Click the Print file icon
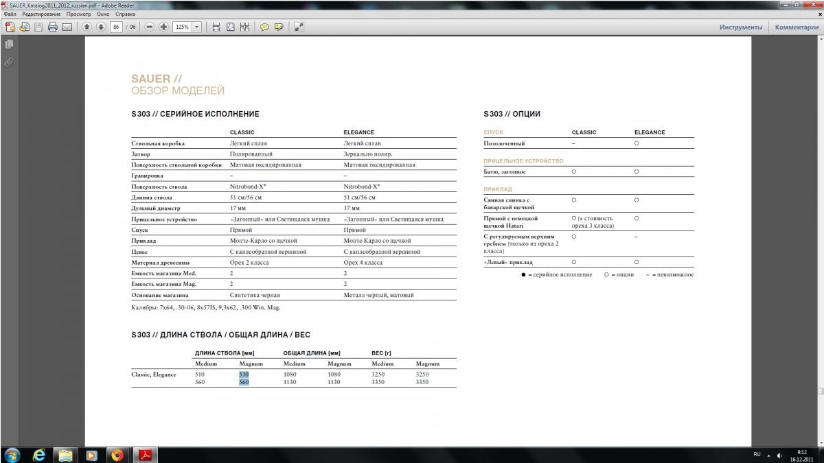The height and width of the screenshot is (463, 824). pos(52,27)
